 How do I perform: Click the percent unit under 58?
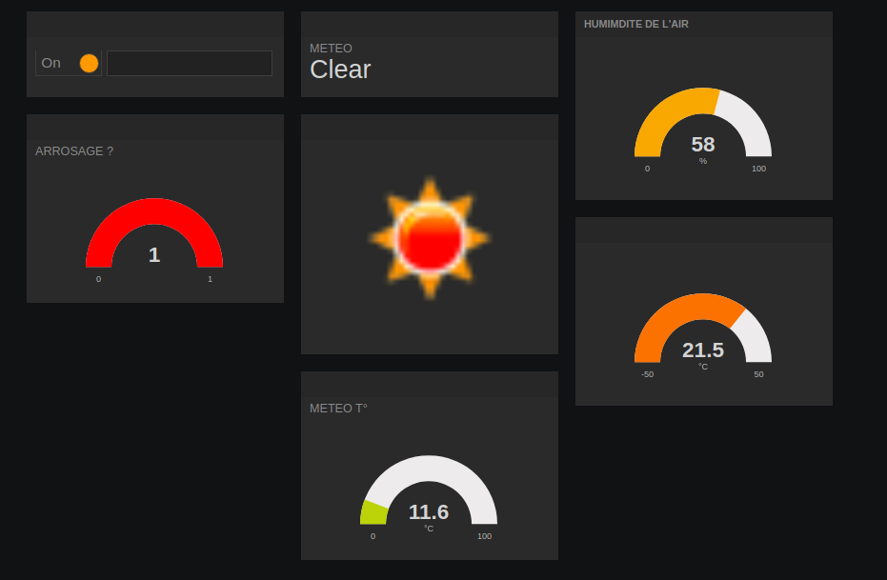(703, 161)
